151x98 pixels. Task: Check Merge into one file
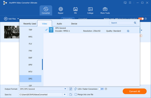(x=76, y=94)
